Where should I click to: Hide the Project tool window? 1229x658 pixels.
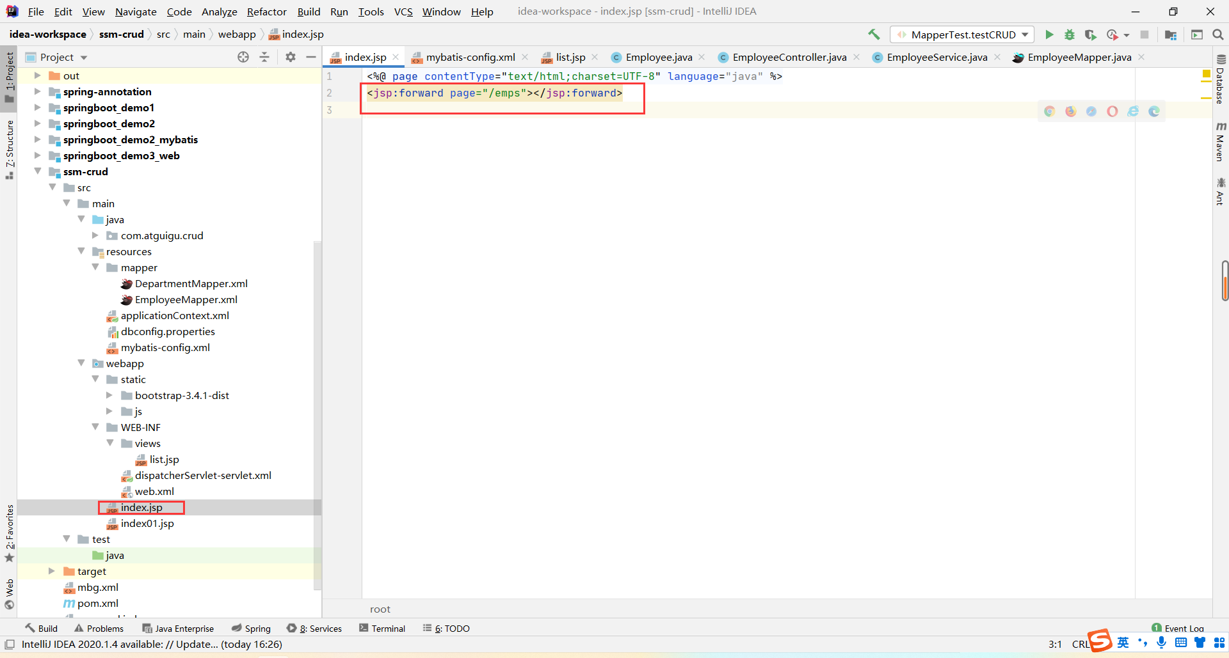coord(311,57)
